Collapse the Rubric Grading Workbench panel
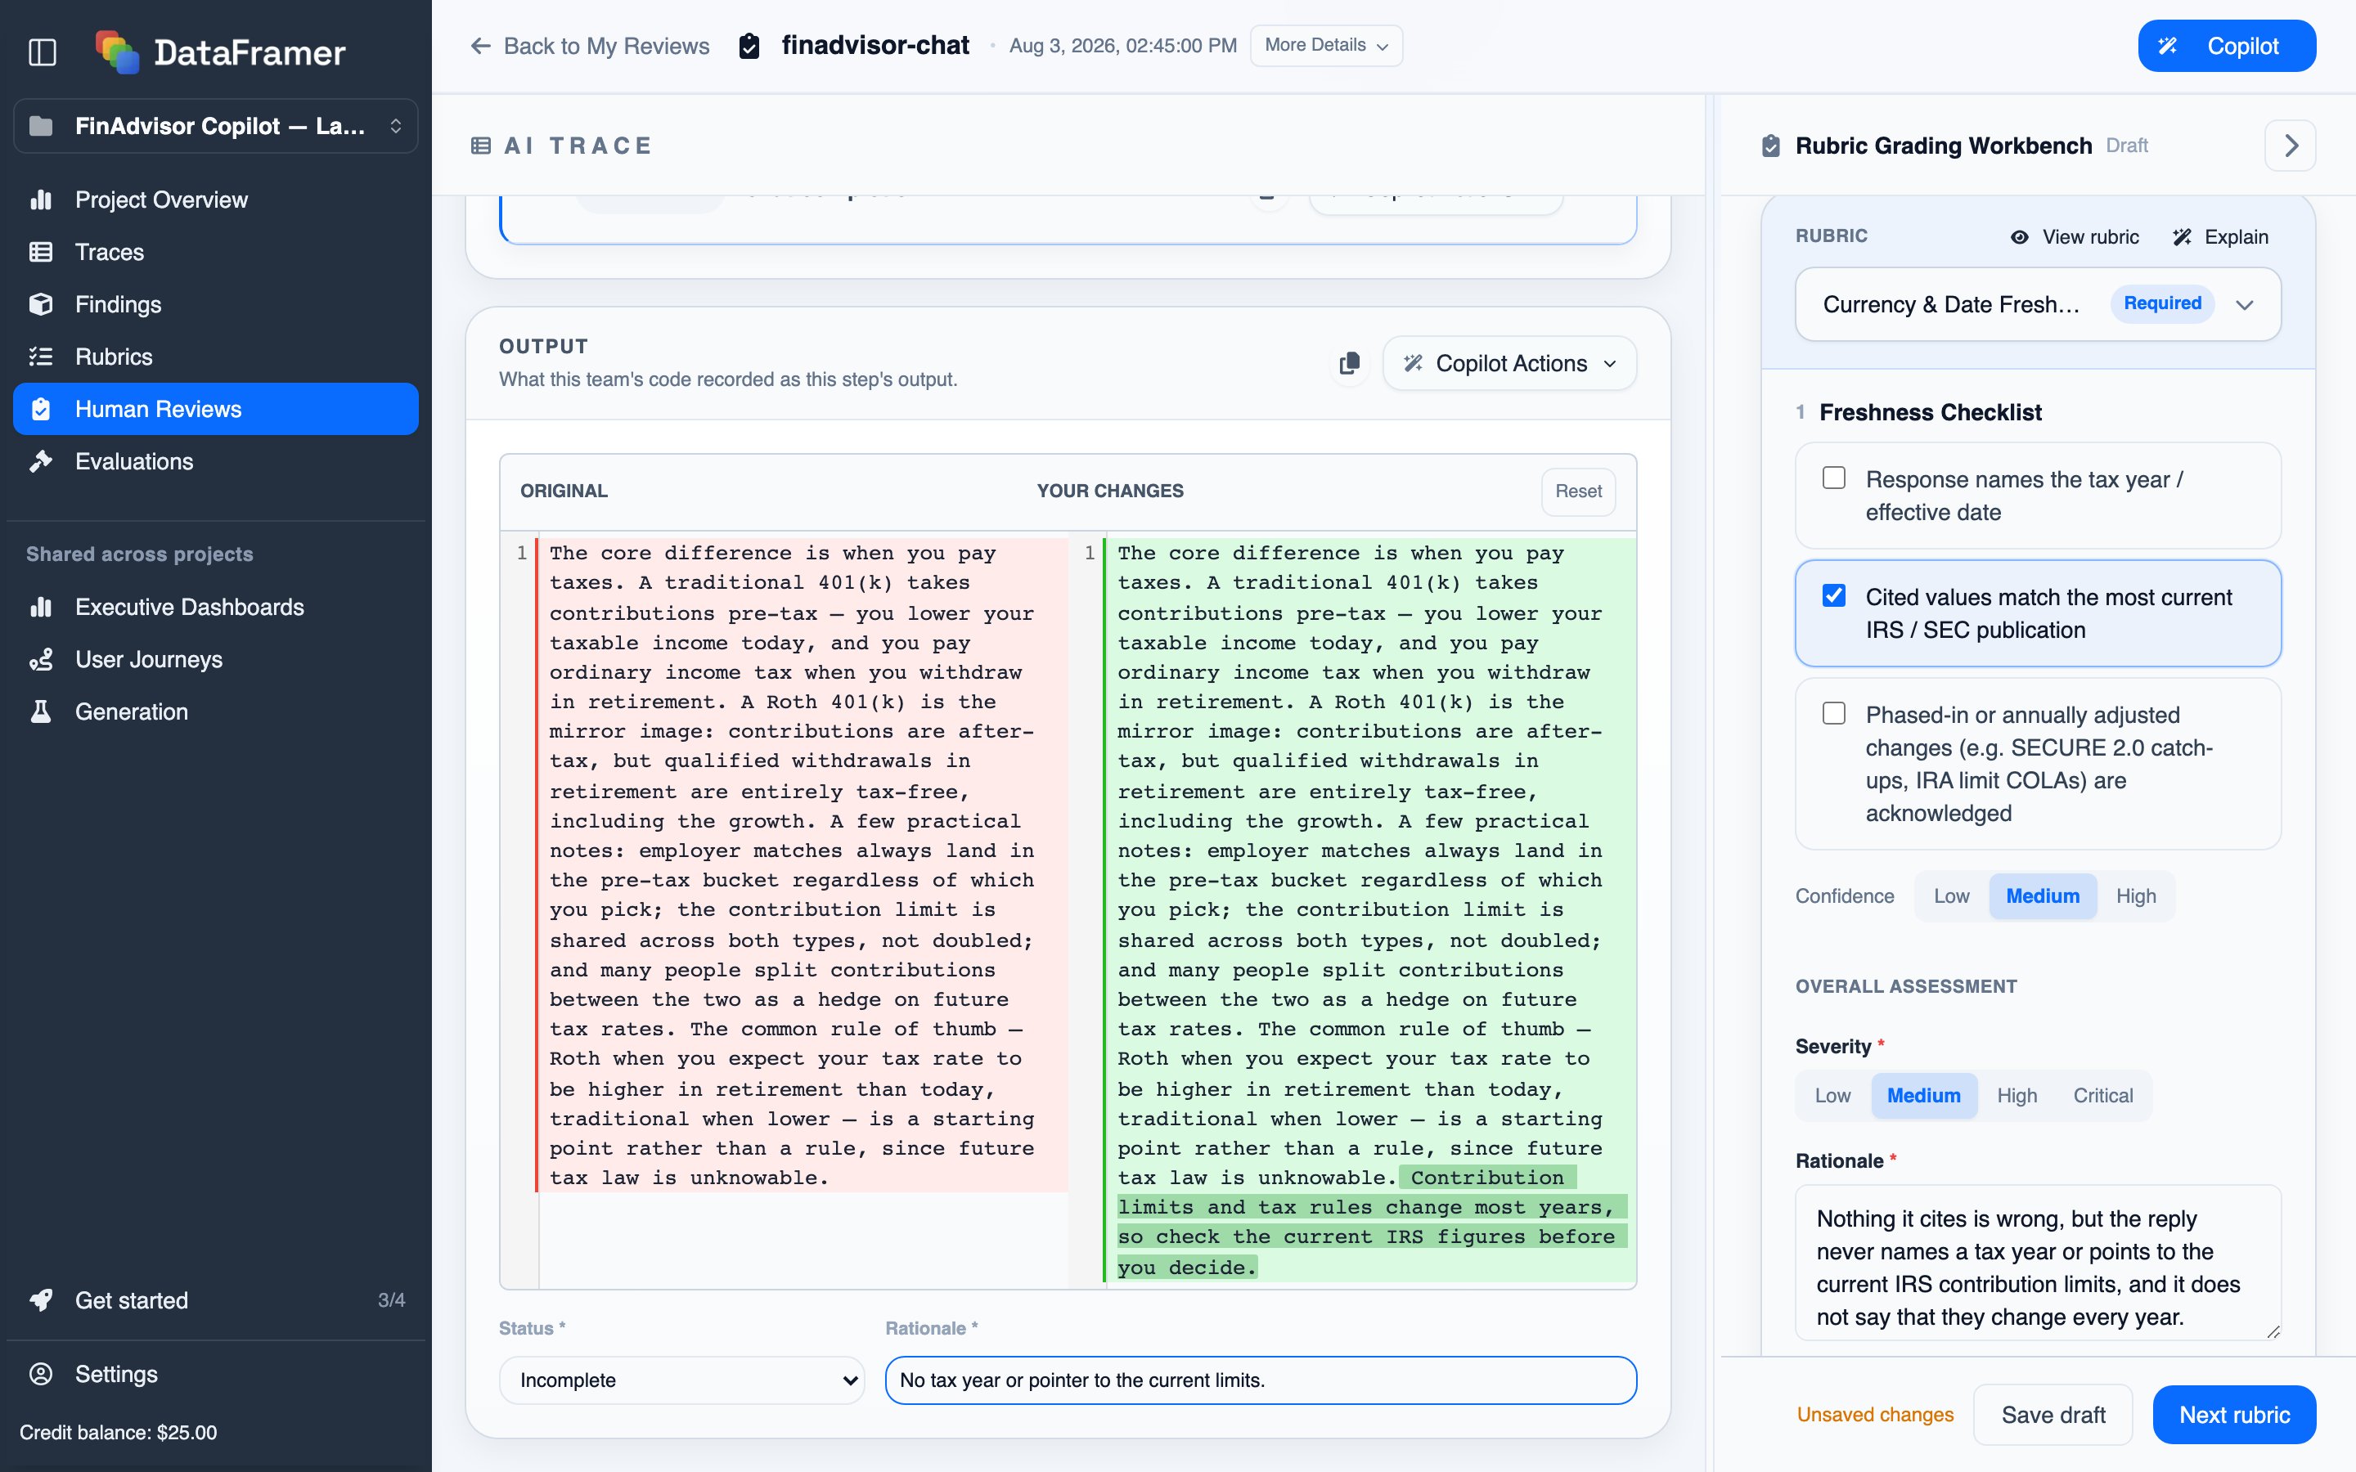Viewport: 2356px width, 1472px height. [x=2291, y=146]
